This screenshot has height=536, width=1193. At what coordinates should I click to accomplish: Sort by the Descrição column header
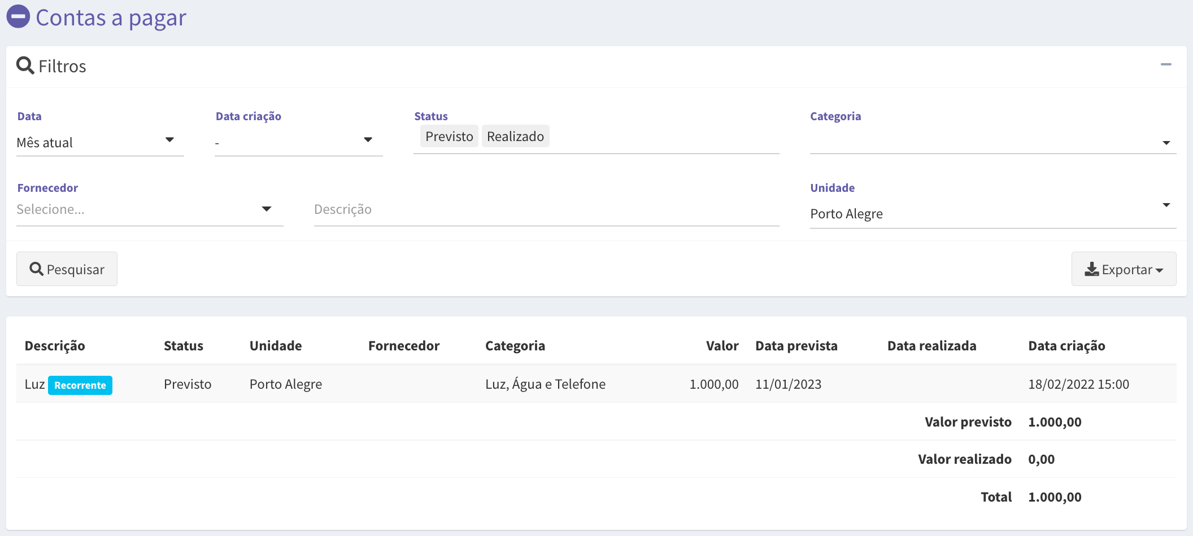(x=55, y=346)
